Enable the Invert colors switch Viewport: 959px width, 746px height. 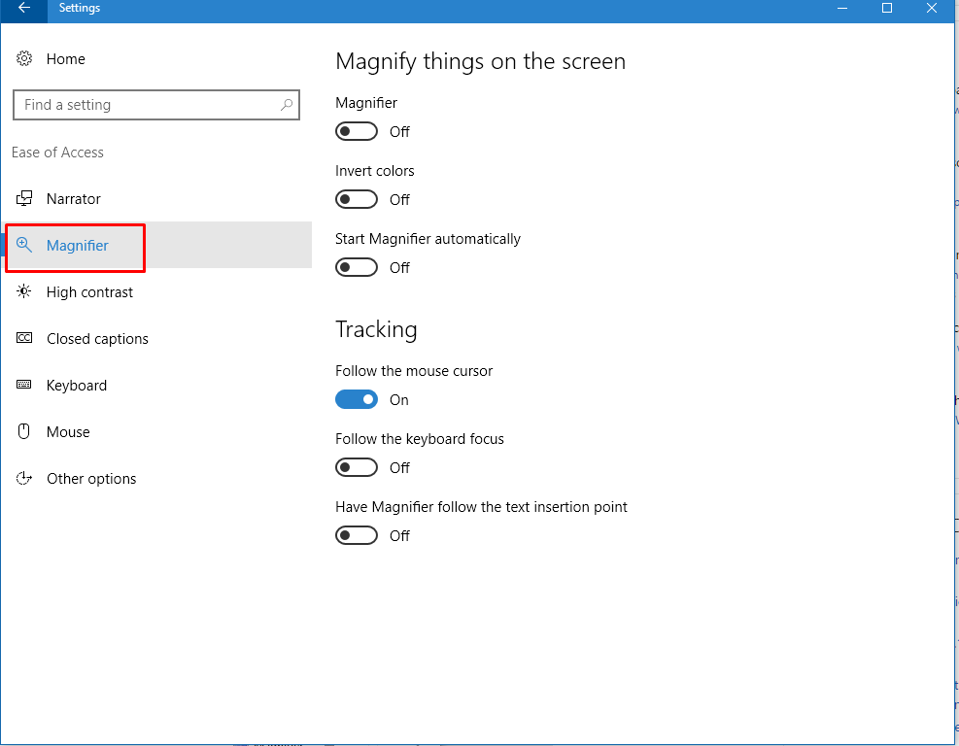point(357,200)
